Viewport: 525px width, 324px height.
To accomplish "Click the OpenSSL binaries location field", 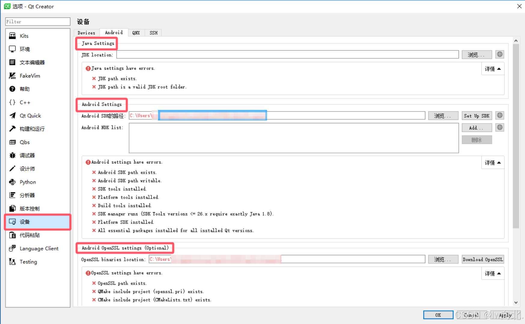I will [x=287, y=259].
